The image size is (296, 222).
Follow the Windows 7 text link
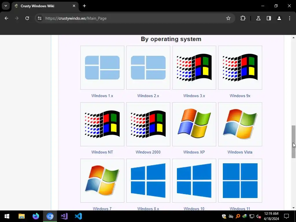(x=102, y=209)
